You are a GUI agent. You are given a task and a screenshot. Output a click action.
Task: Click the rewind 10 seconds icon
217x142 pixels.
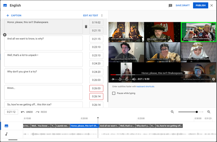(x=120, y=79)
